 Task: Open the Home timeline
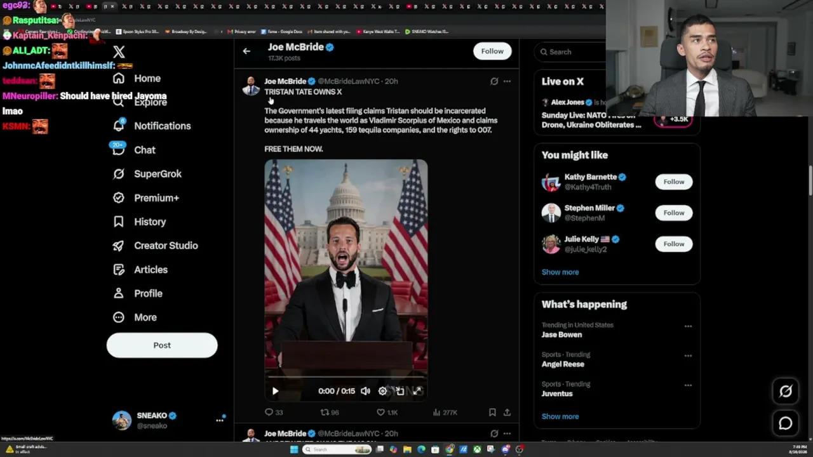point(137,79)
